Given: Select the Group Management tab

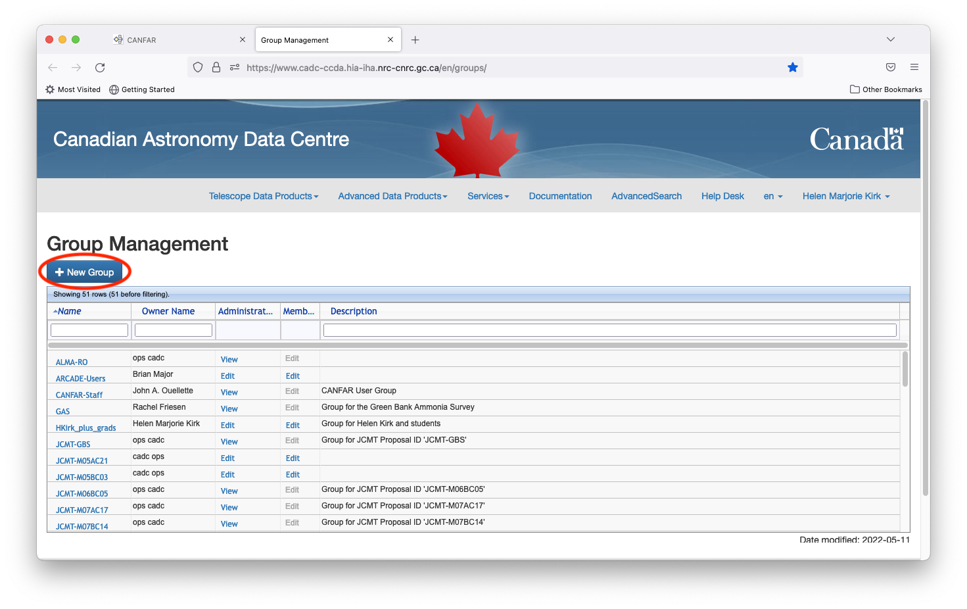Looking at the screenshot, I should [327, 40].
